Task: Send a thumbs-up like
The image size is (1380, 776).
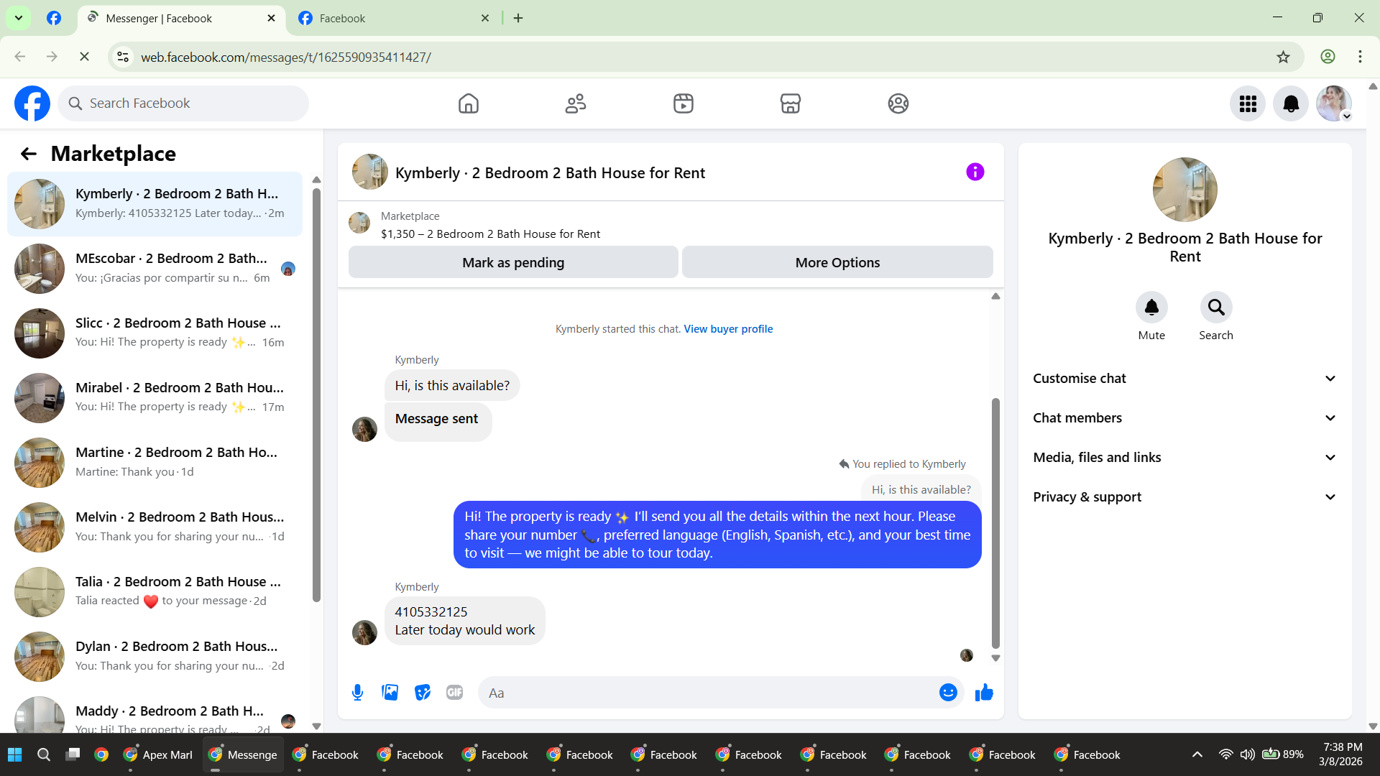Action: pos(984,693)
